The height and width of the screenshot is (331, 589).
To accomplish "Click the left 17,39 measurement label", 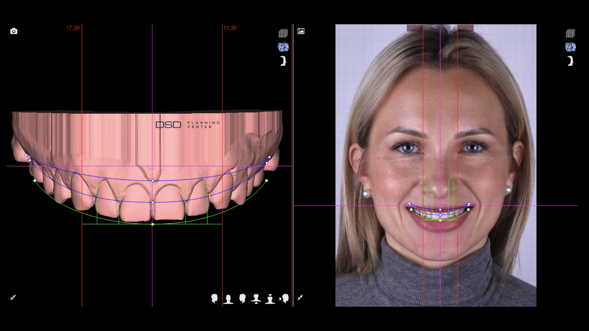I will pos(73,28).
